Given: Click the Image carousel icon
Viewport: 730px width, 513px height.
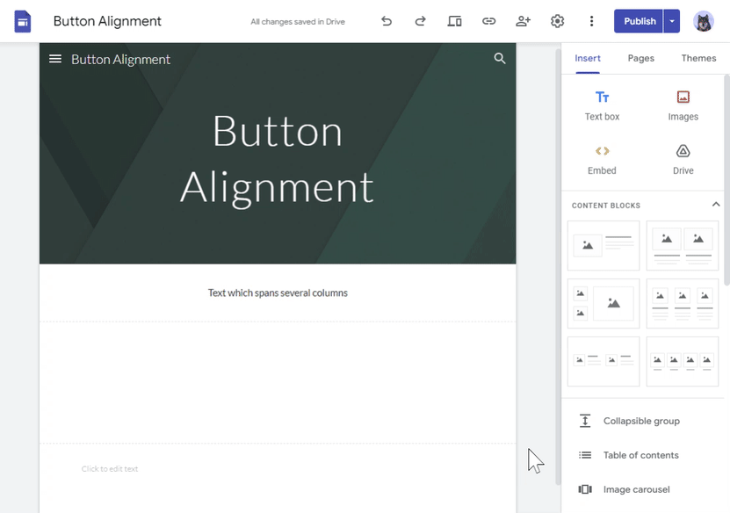Looking at the screenshot, I should tap(585, 489).
